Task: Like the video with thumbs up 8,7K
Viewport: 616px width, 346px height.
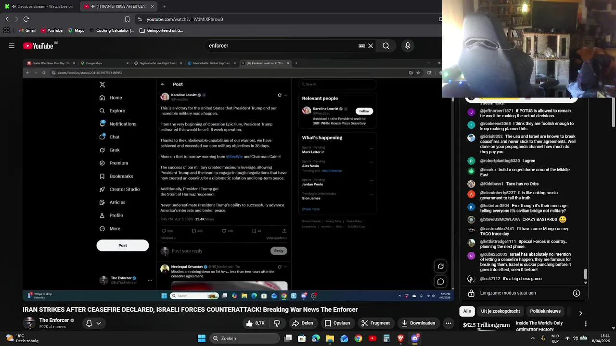Action: tap(256, 323)
